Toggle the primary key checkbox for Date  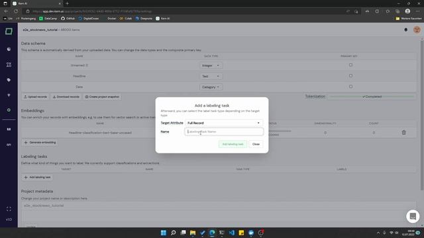pos(350,87)
